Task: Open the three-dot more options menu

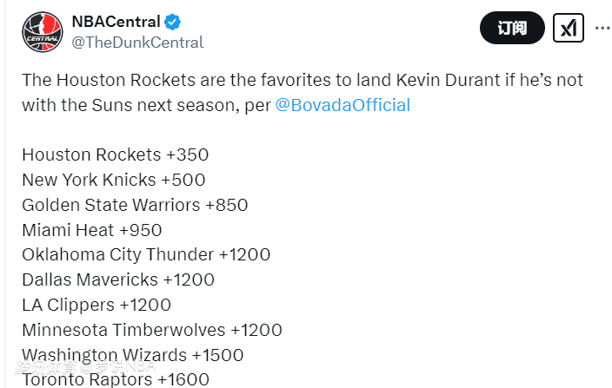Action: click(602, 28)
